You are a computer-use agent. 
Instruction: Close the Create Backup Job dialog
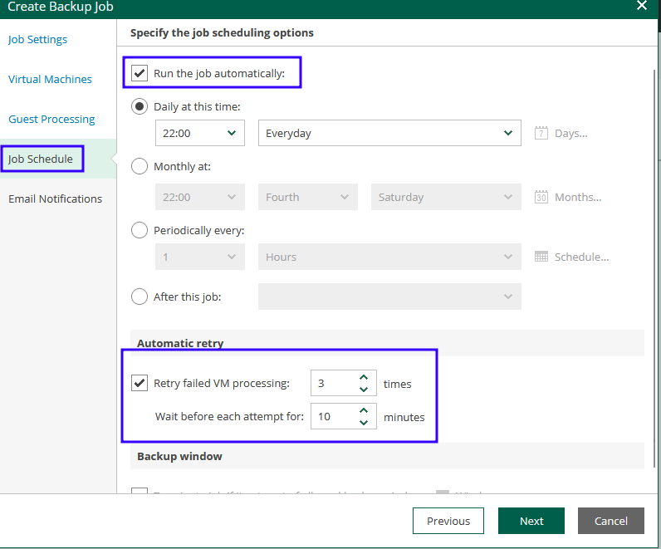[642, 6]
